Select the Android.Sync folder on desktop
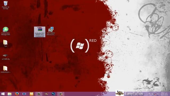Screen dimensions: 170x96 [x=5, y=69]
